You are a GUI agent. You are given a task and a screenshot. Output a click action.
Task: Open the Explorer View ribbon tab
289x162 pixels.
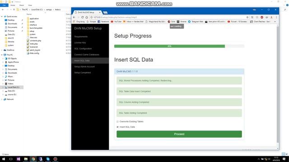click(x=30, y=5)
